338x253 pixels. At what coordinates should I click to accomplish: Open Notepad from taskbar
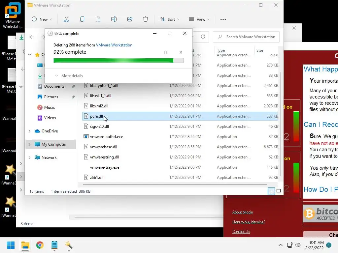(x=54, y=245)
